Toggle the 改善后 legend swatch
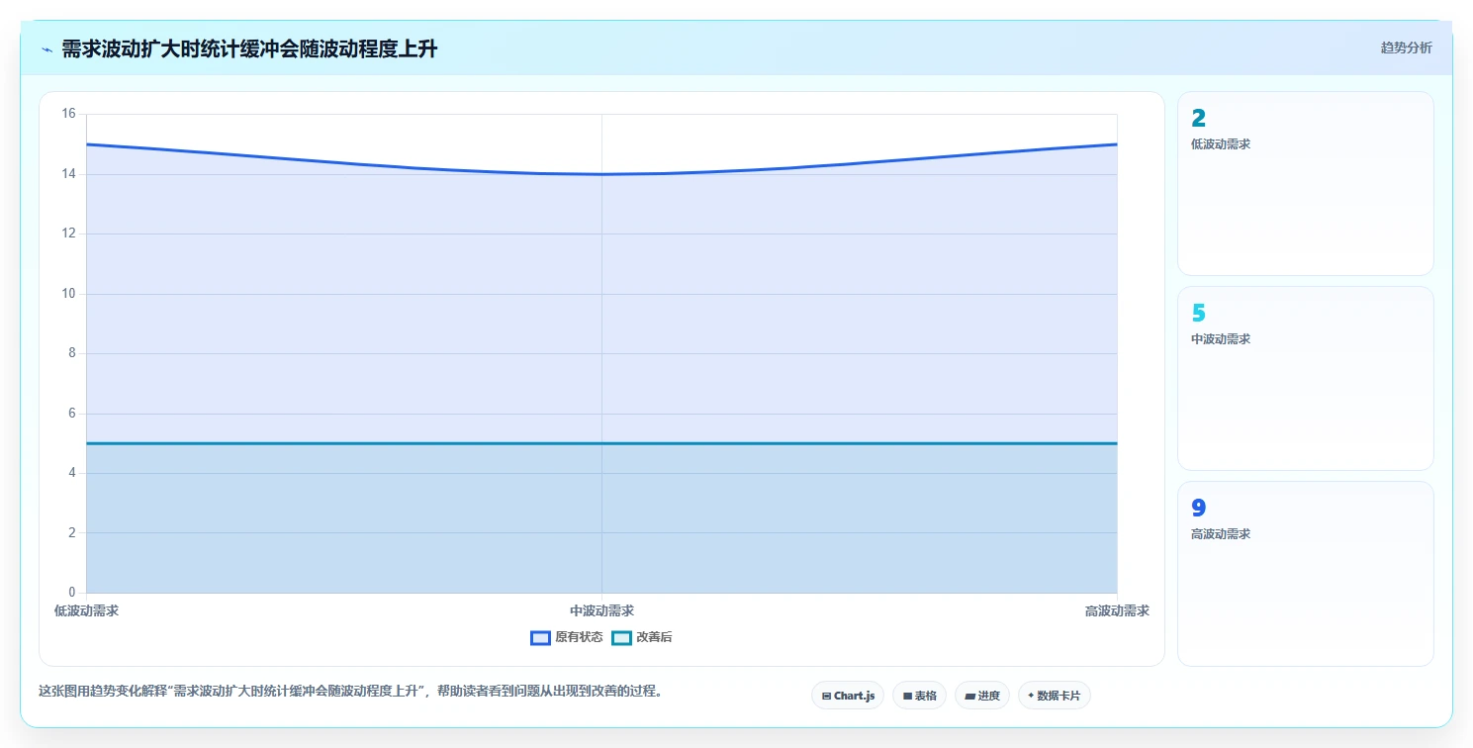The width and height of the screenshot is (1473, 748). point(621,638)
